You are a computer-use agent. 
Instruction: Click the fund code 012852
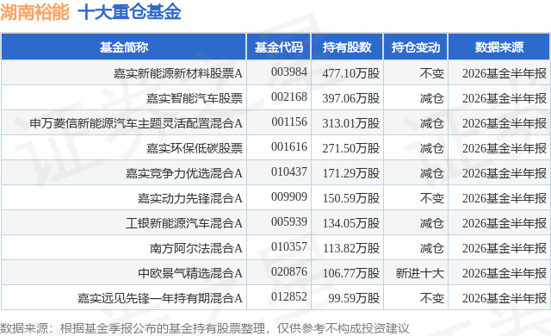coord(289,296)
